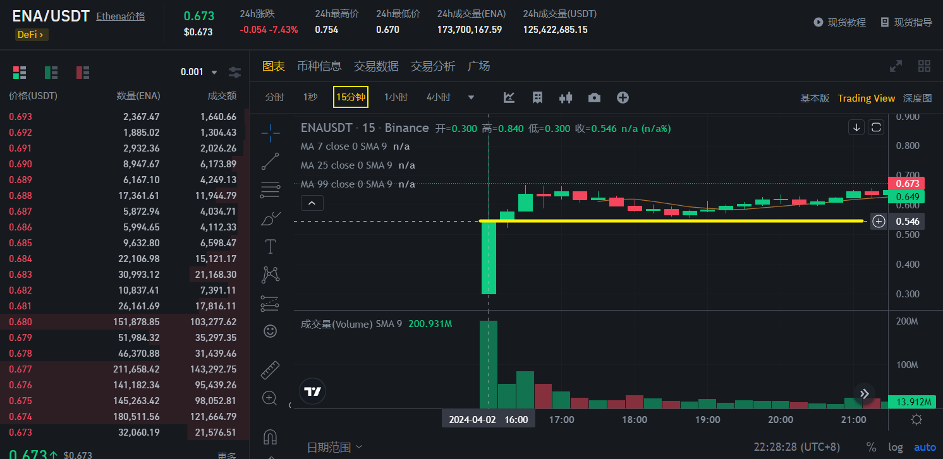This screenshot has width=943, height=459.
Task: Open the emoji sticker tool
Action: [271, 331]
